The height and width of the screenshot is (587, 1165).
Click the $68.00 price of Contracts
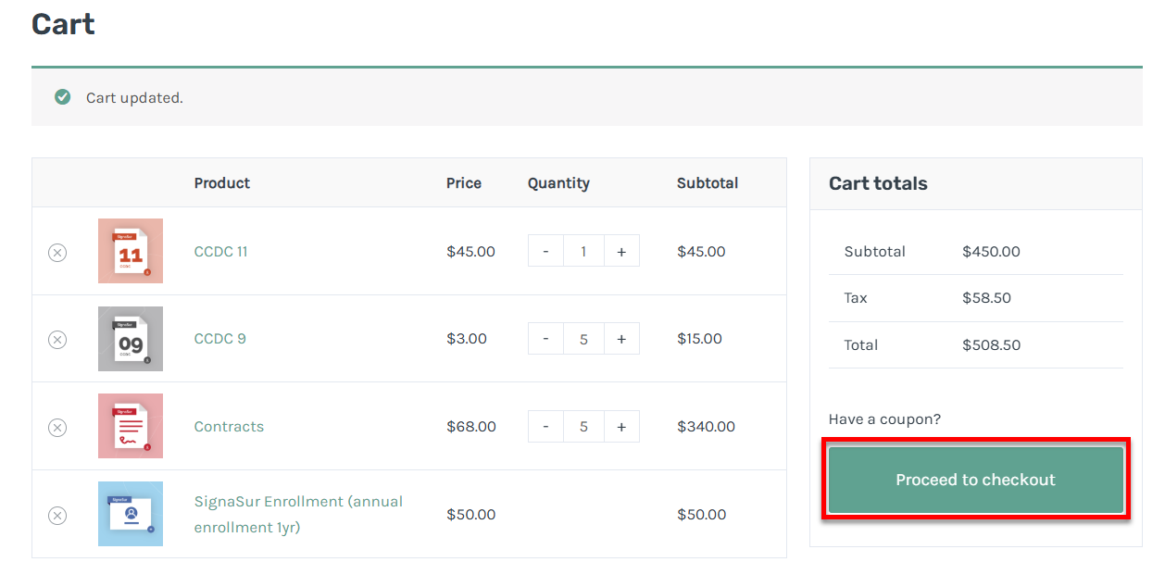[x=471, y=427]
